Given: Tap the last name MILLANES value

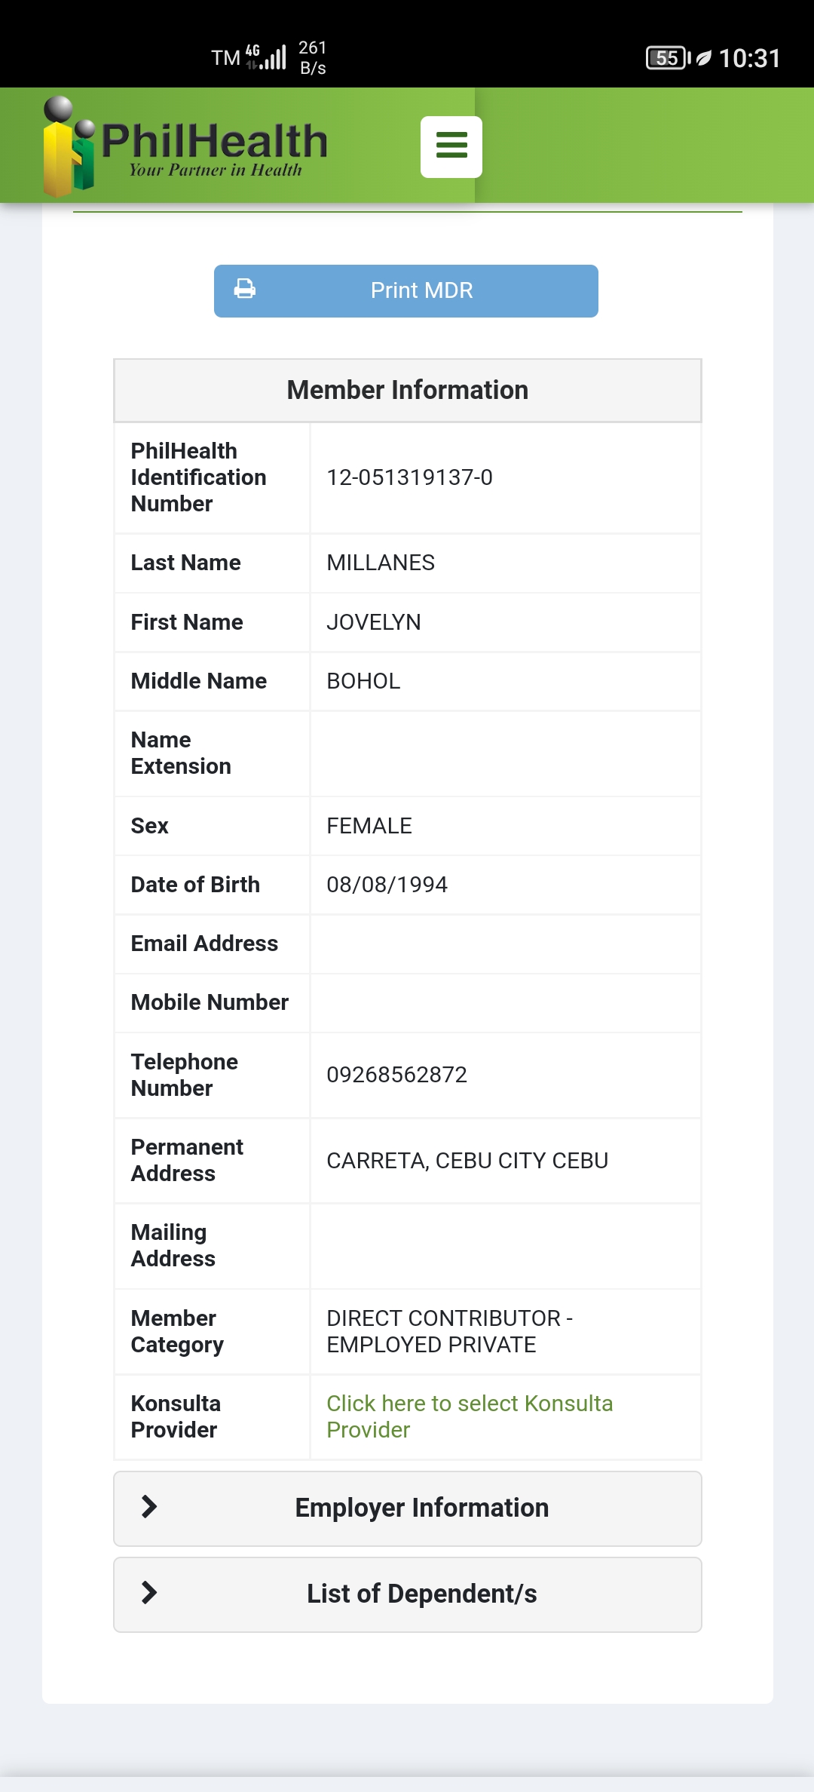Looking at the screenshot, I should [380, 563].
